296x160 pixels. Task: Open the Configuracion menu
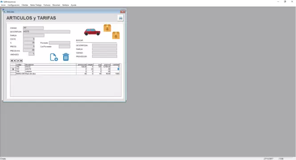[x=14, y=5]
